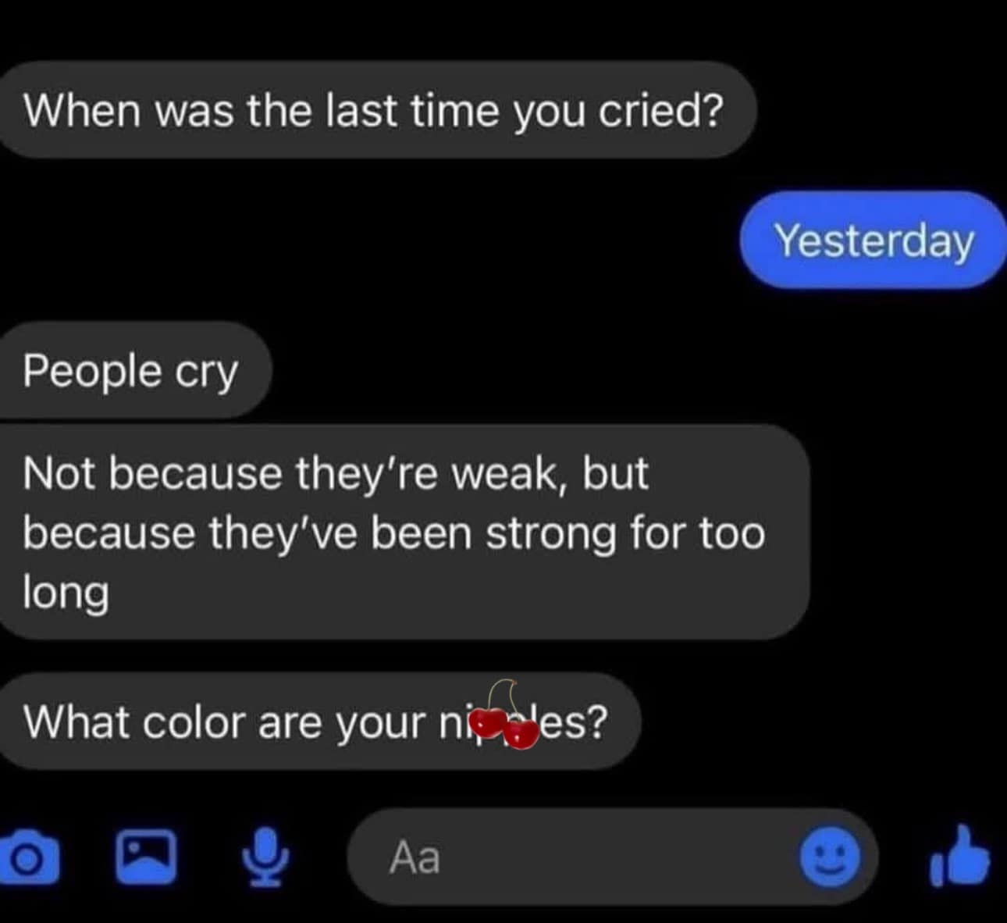The image size is (1007, 923).
Task: Focus the 'Aa' message input field
Action: tap(613, 857)
